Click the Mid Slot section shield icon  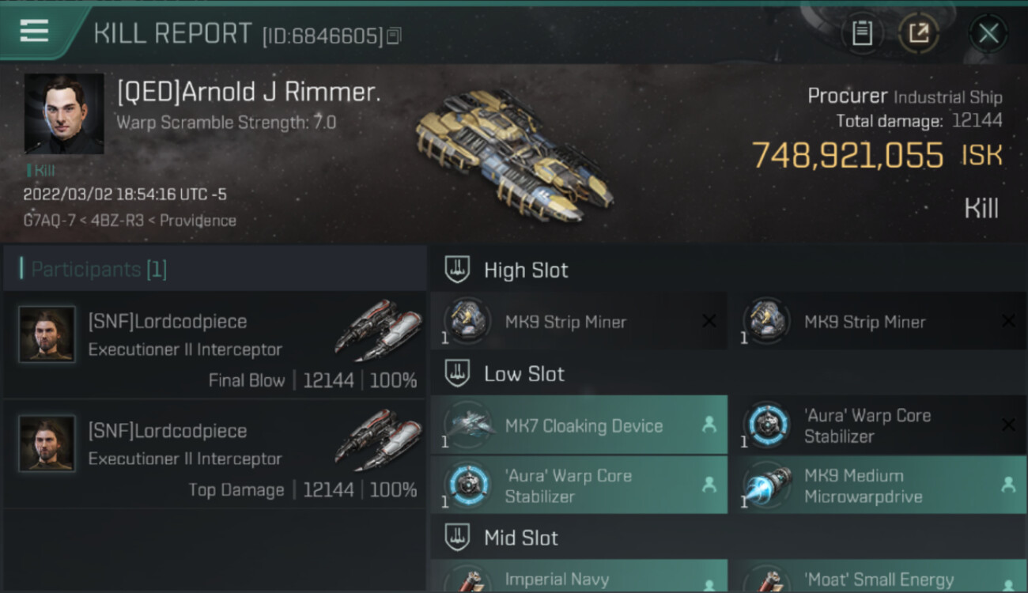point(457,538)
